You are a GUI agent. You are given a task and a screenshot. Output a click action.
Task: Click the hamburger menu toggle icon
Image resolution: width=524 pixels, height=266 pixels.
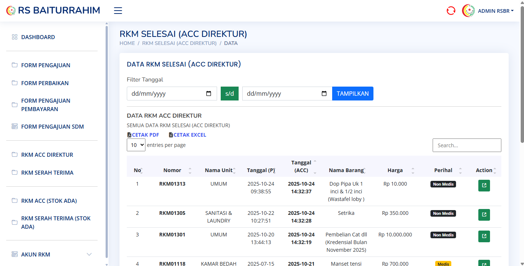(x=118, y=11)
